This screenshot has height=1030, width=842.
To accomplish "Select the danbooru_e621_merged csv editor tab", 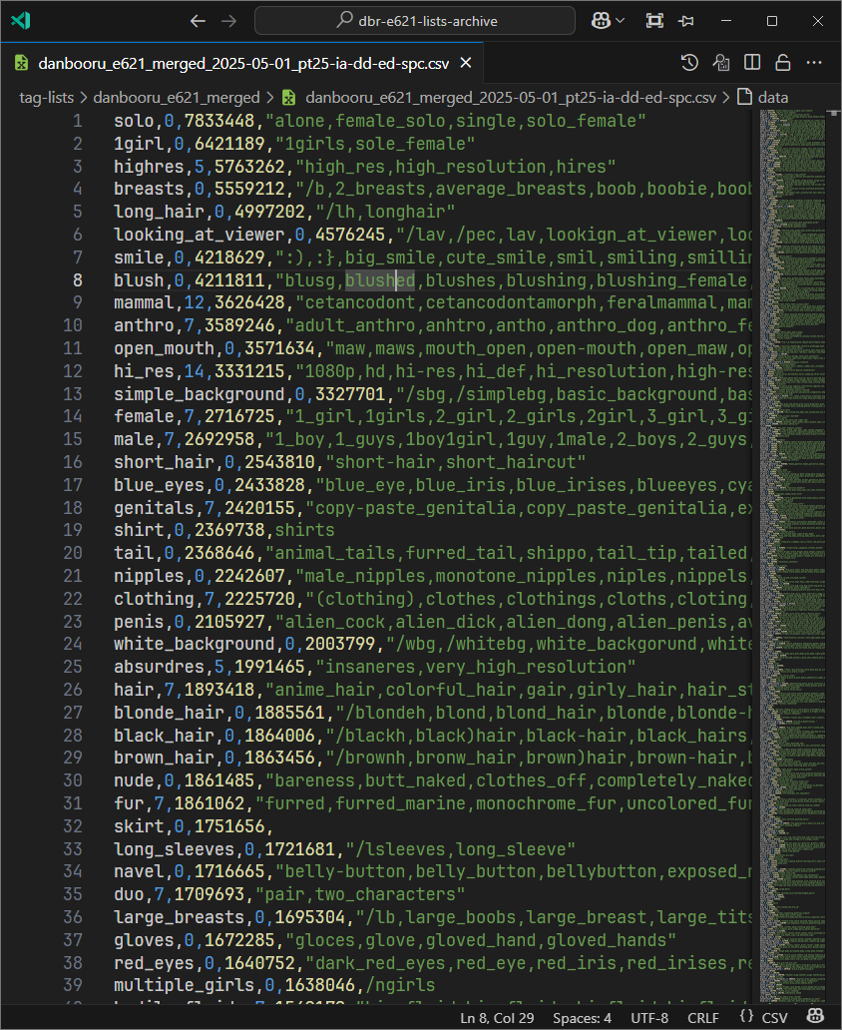I will point(242,63).
